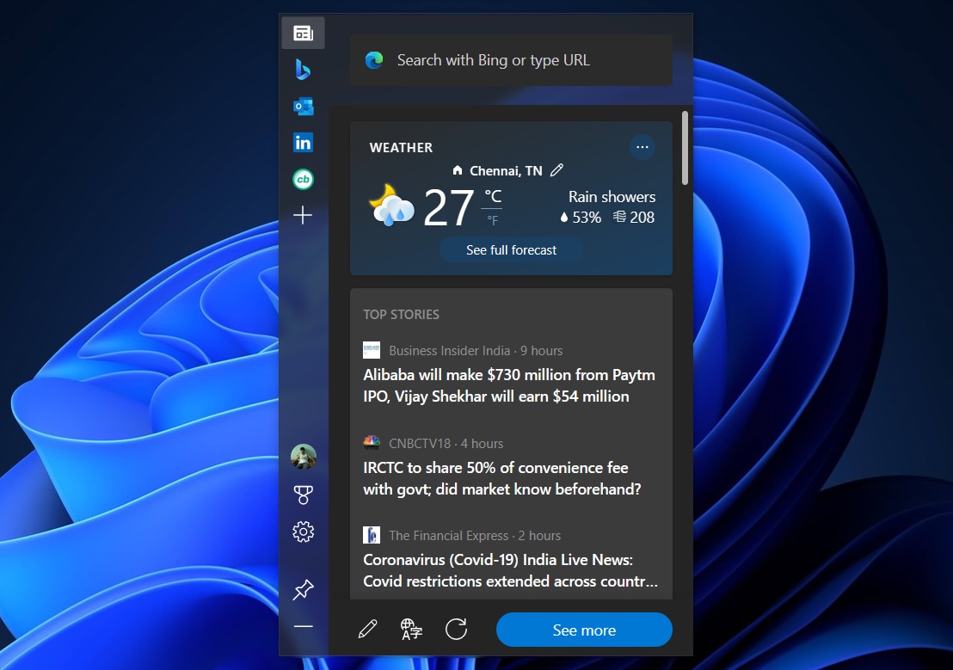This screenshot has width=953, height=670.
Task: Pin the sidebar open
Action: click(303, 590)
